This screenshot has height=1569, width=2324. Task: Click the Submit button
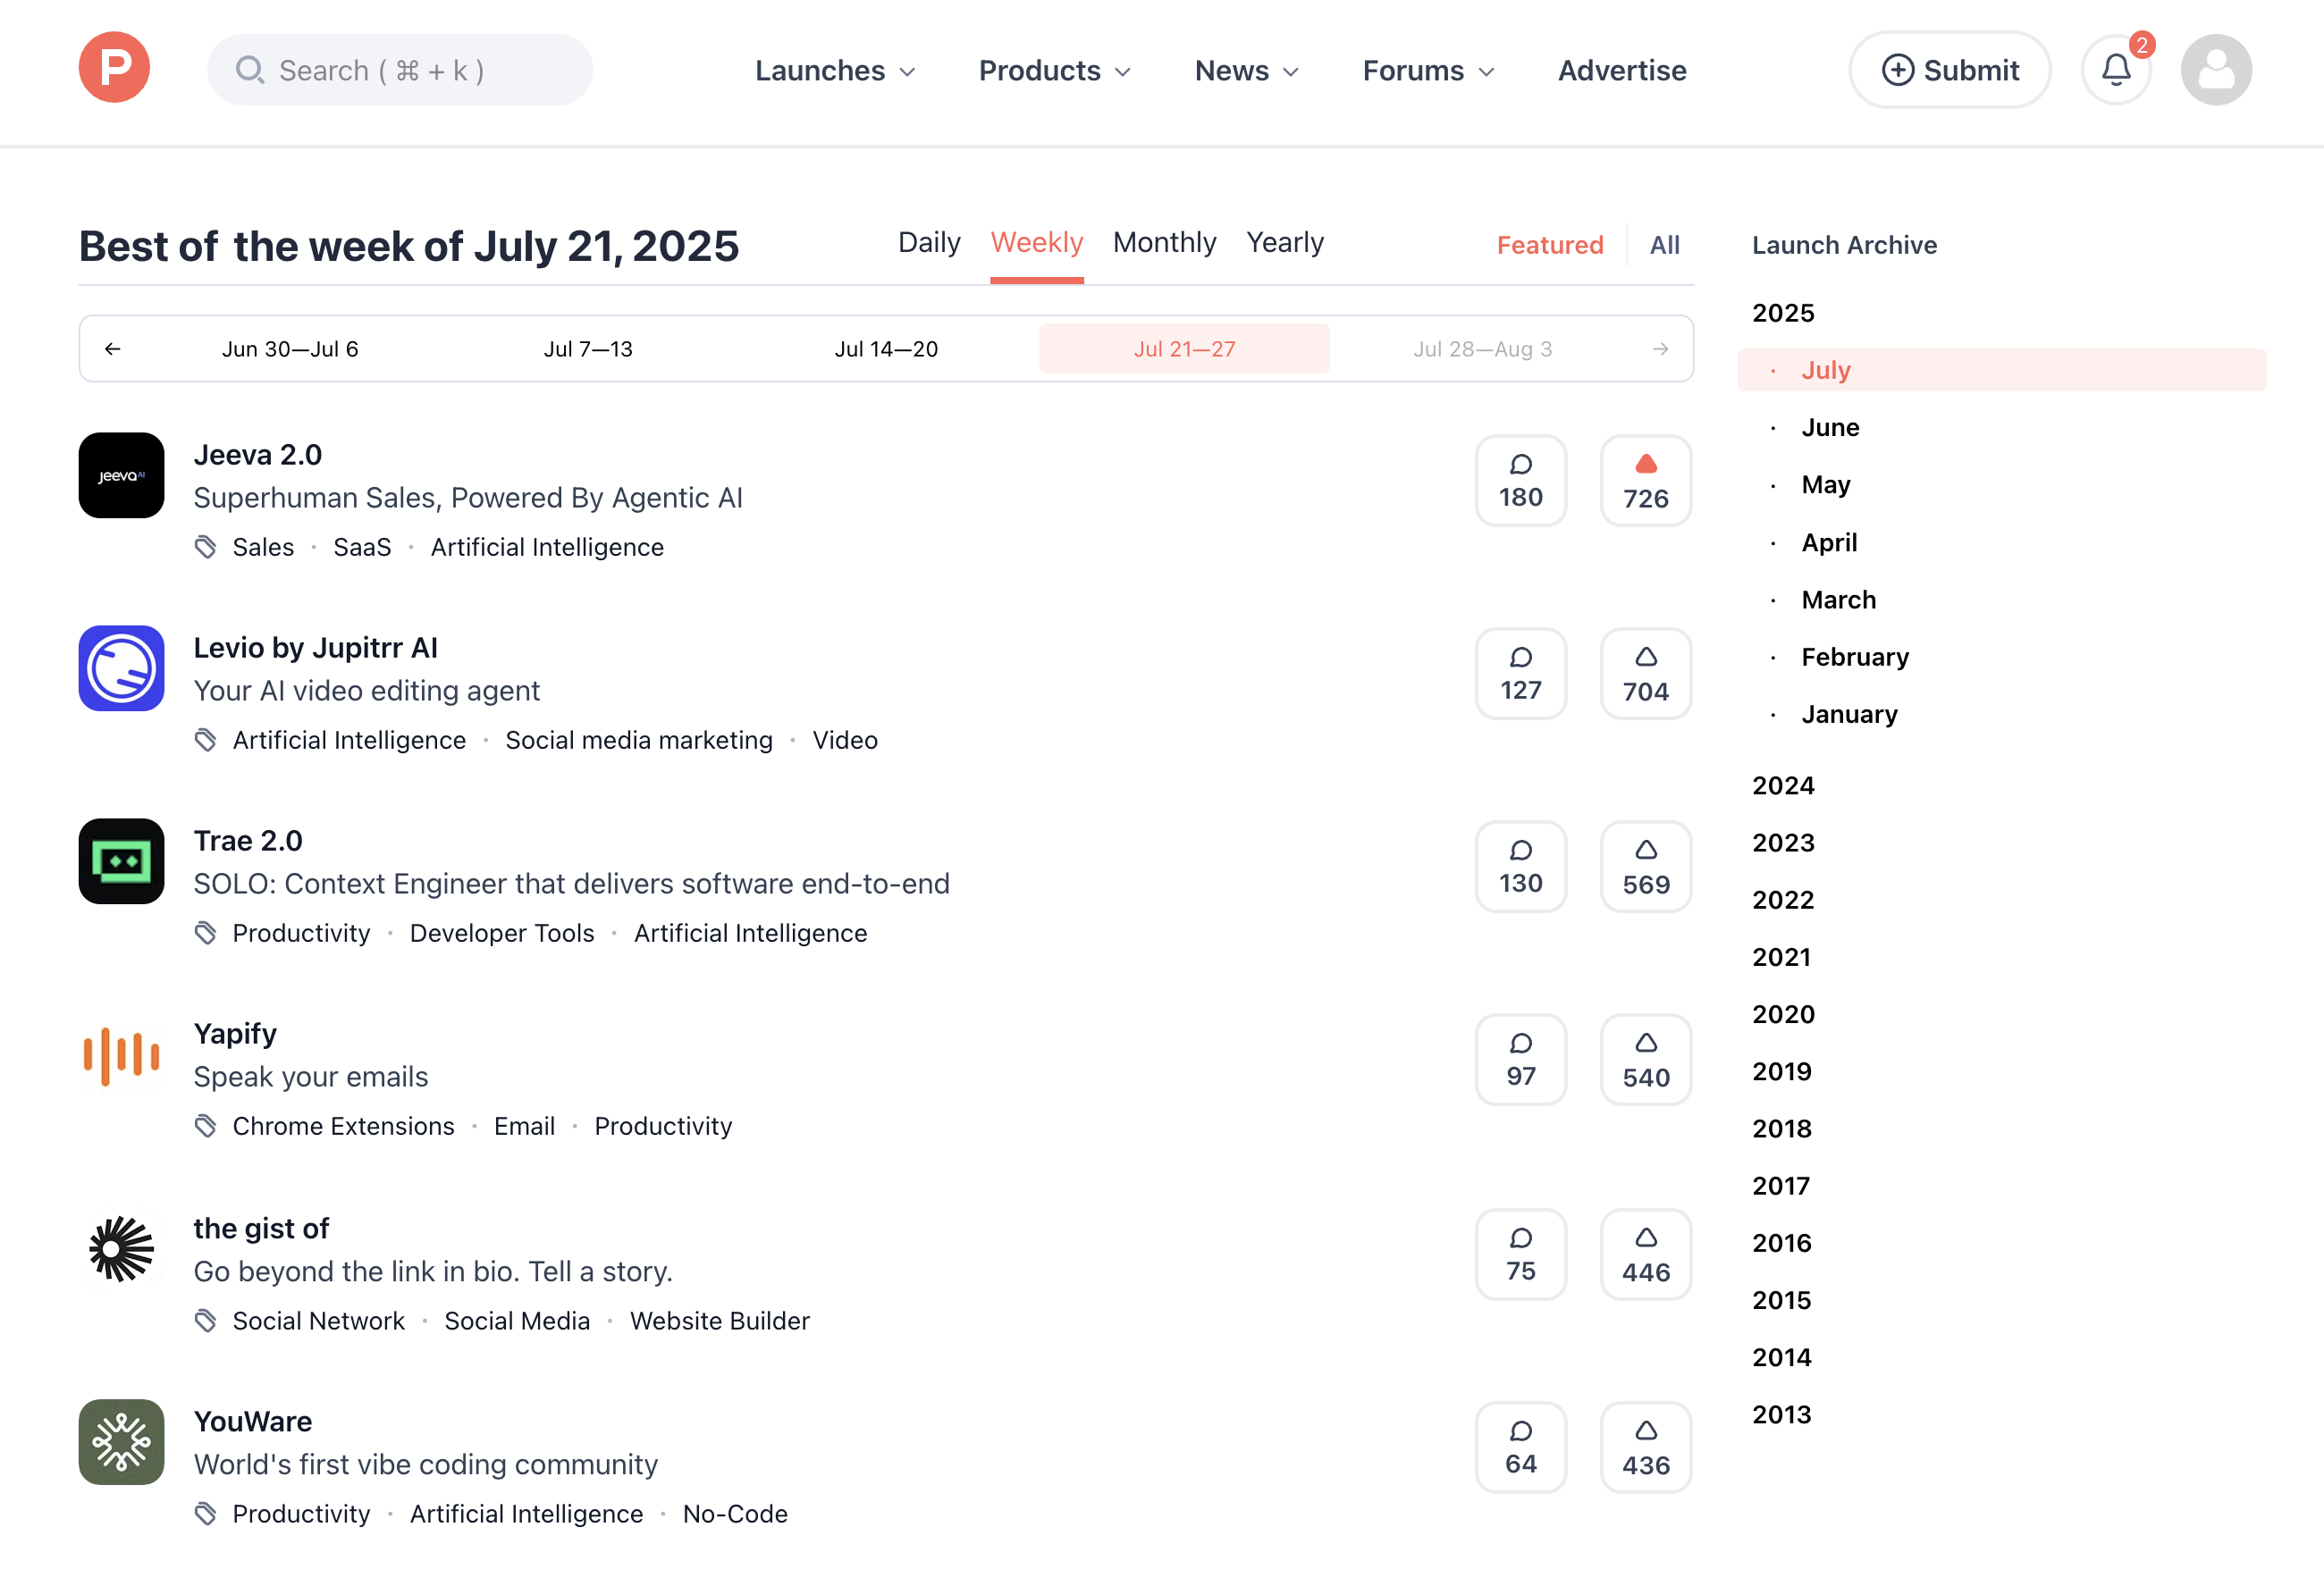click(x=1950, y=70)
